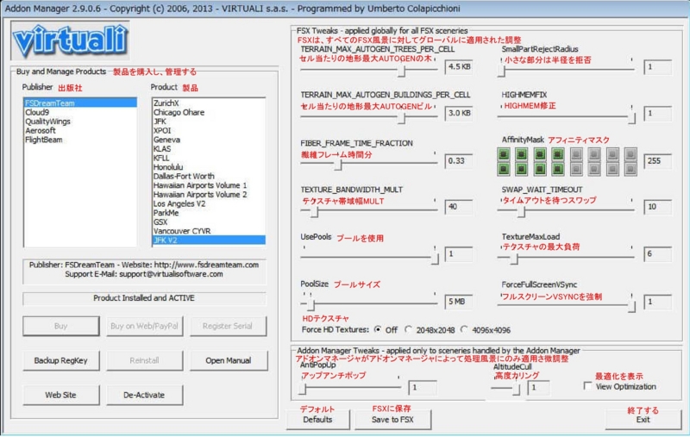Adjust HIGHMEMFIX slider

tap(631, 117)
